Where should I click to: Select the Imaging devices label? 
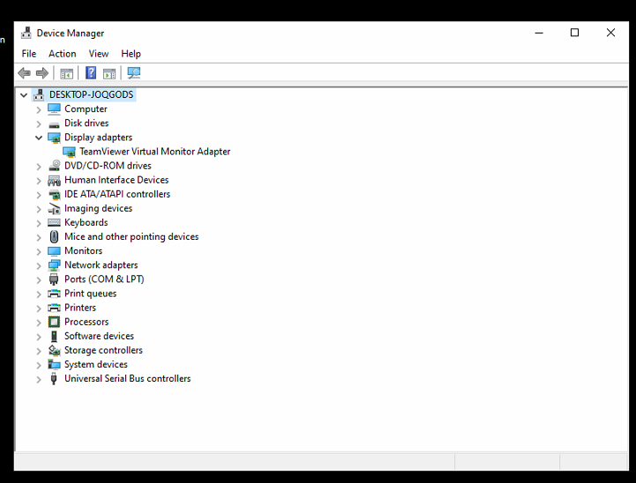(98, 208)
